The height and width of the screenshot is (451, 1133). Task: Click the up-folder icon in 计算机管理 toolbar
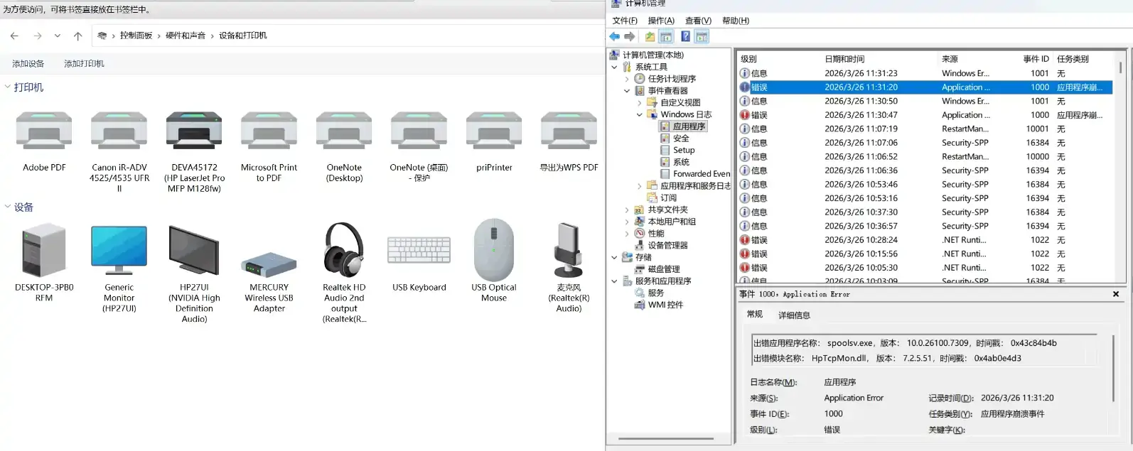pyautogui.click(x=650, y=37)
